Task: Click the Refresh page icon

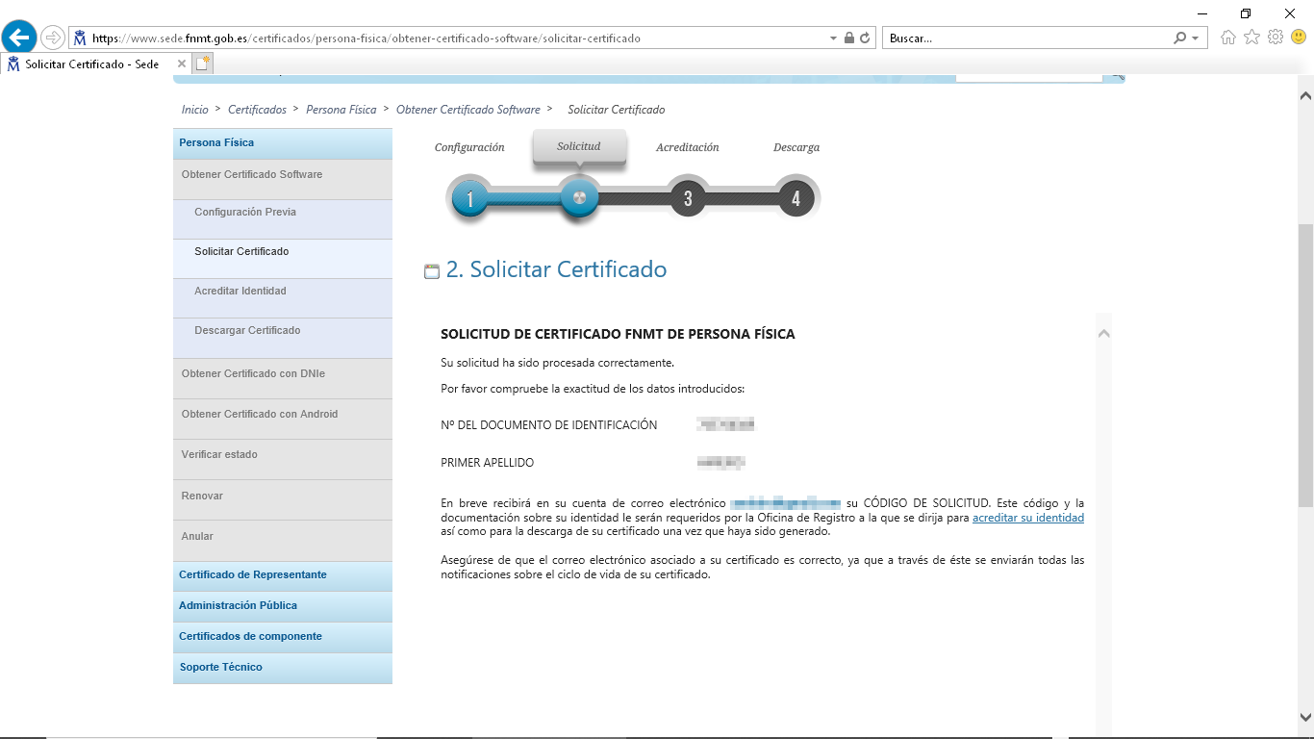Action: [x=865, y=38]
